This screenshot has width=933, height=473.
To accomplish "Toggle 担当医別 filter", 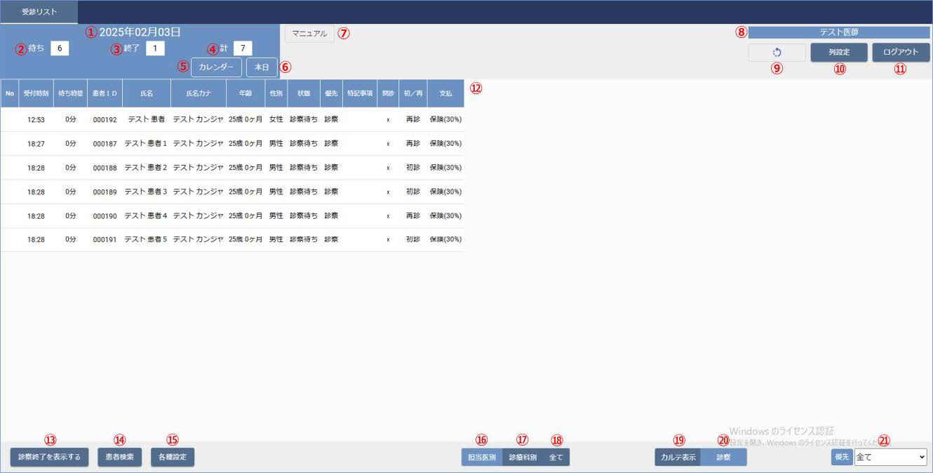I will click(x=482, y=458).
